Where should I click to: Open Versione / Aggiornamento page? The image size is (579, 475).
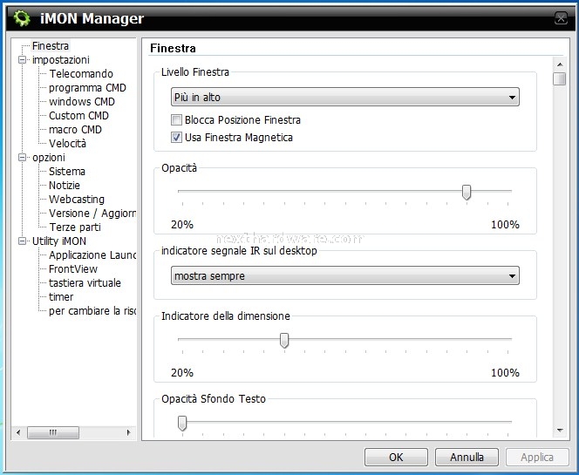(x=92, y=214)
